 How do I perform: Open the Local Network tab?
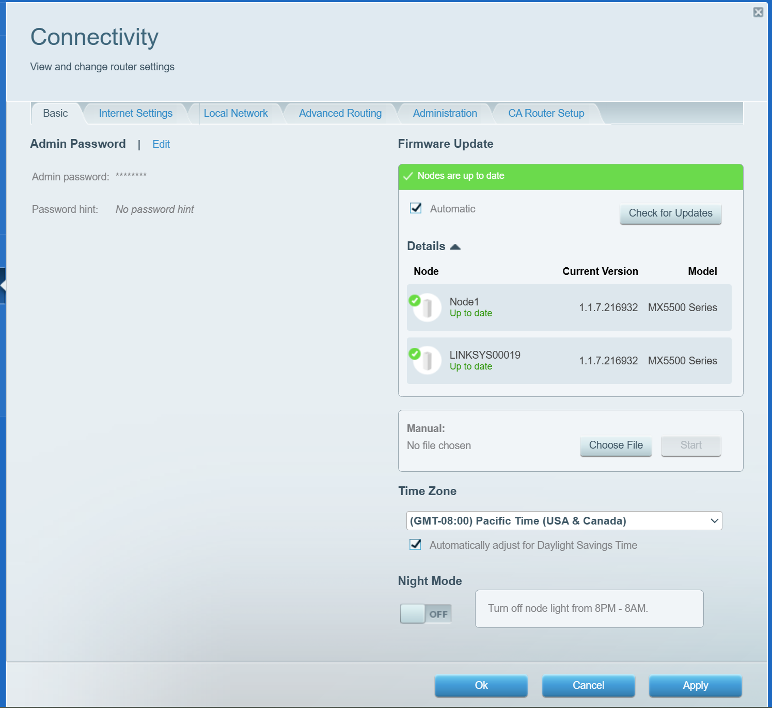pos(235,113)
